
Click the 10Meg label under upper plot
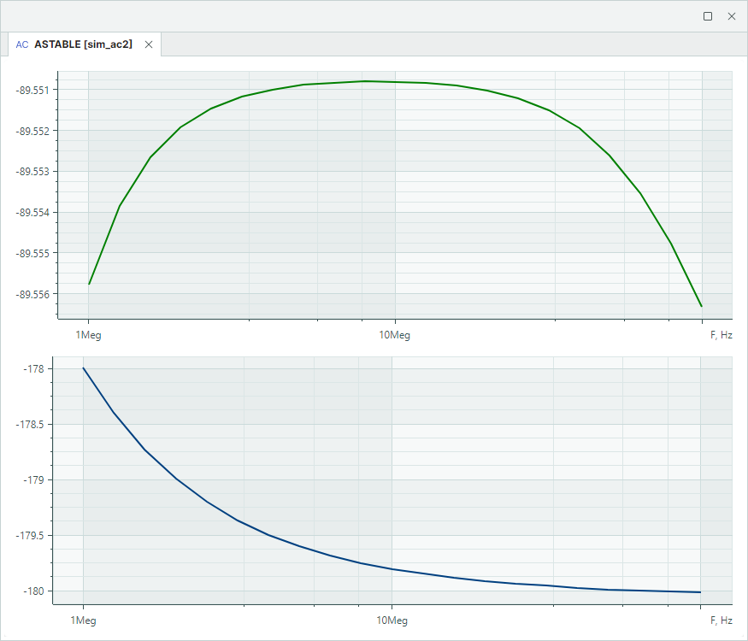pyautogui.click(x=394, y=335)
